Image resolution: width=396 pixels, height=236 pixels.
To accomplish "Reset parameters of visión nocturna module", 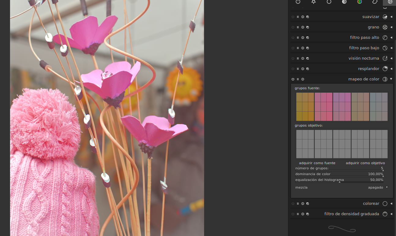I will [x=303, y=58].
